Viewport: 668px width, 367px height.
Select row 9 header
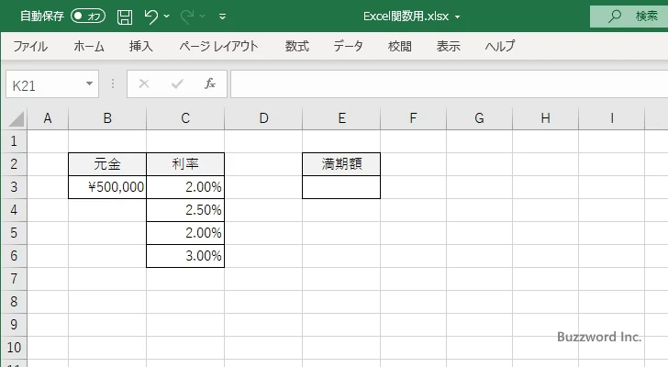pos(14,325)
